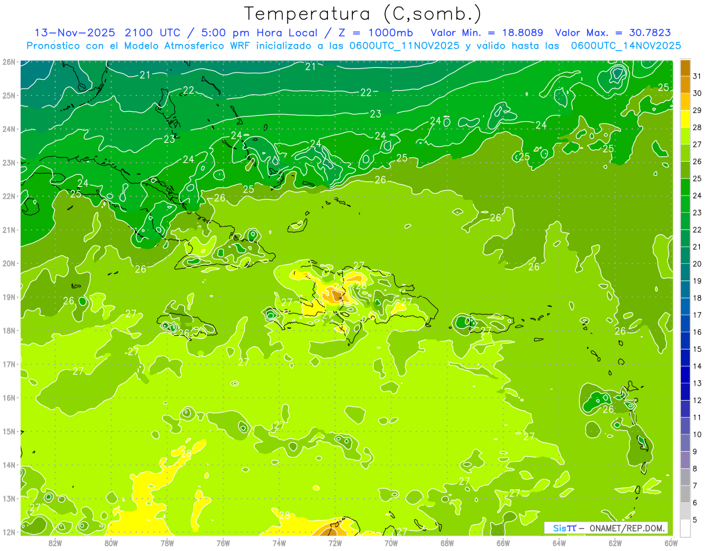Click the purple swatch between 9 and 10
The width and height of the screenshot is (713, 551).
pos(686,443)
